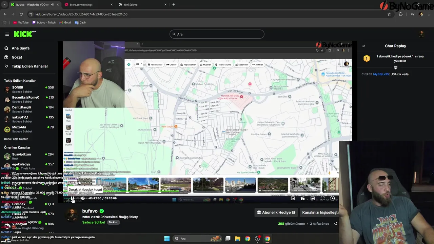Open Chrome media controls icon

tap(413, 14)
